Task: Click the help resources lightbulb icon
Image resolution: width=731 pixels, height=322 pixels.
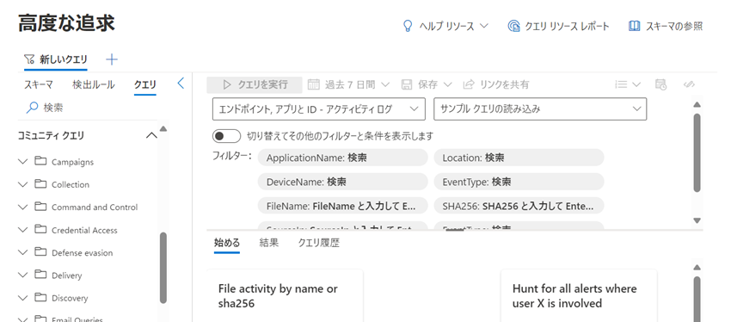Action: (408, 26)
